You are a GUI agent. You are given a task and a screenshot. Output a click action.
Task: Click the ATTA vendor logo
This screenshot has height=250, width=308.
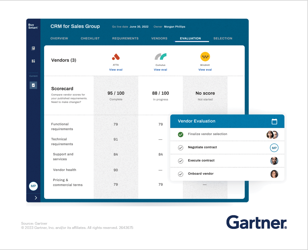116,57
